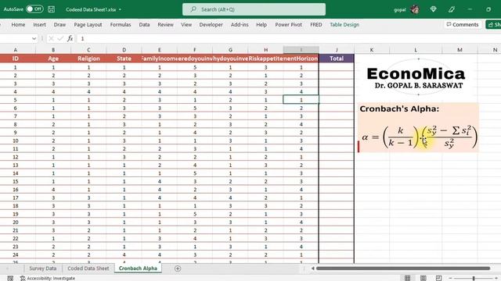The height and width of the screenshot is (281, 501).
Task: Click the Cancel entry X icon
Action: pos(51,38)
